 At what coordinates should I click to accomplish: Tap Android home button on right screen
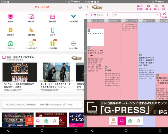pos(126,131)
